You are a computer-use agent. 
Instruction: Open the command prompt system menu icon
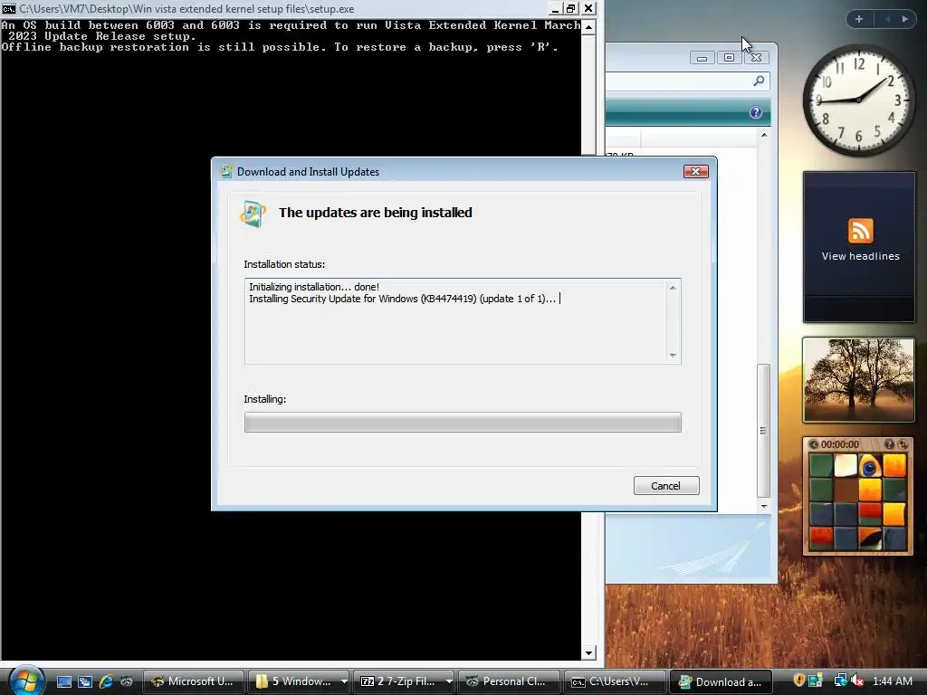pyautogui.click(x=8, y=9)
